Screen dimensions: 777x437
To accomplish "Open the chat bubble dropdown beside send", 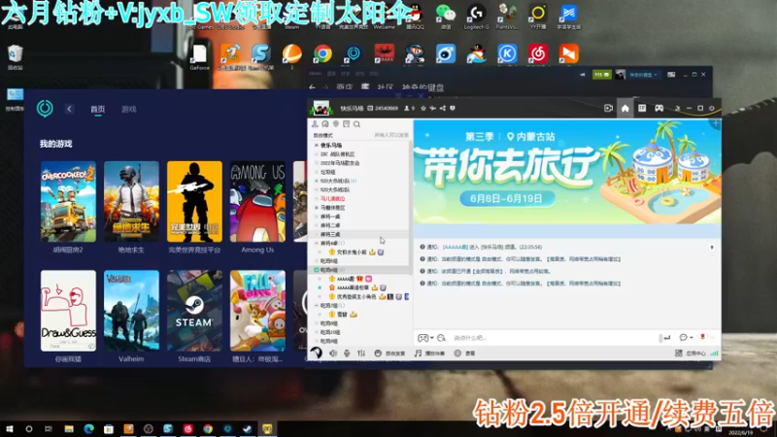I will tap(686, 337).
